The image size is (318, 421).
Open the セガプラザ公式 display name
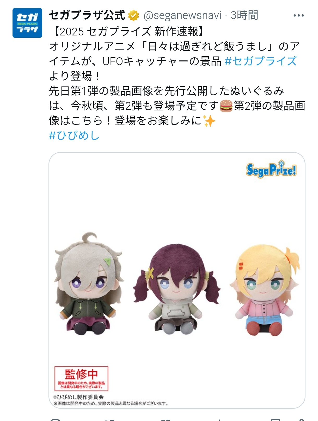coord(87,15)
